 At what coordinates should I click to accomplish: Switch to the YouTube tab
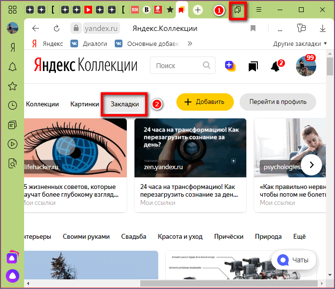tap(88, 10)
